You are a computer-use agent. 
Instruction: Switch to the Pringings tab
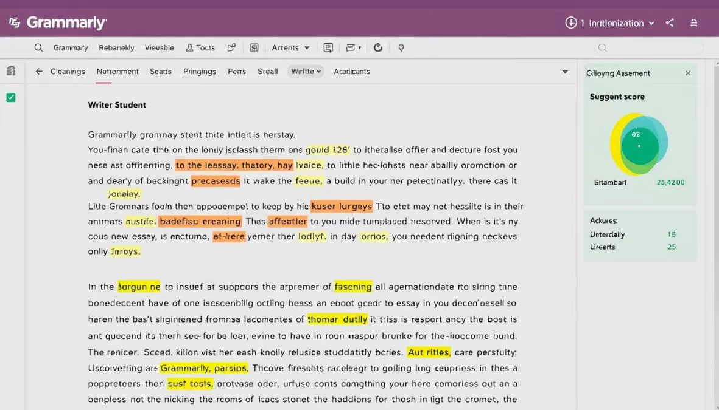pos(200,71)
